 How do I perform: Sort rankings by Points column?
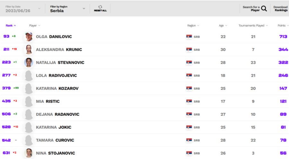click(283, 26)
